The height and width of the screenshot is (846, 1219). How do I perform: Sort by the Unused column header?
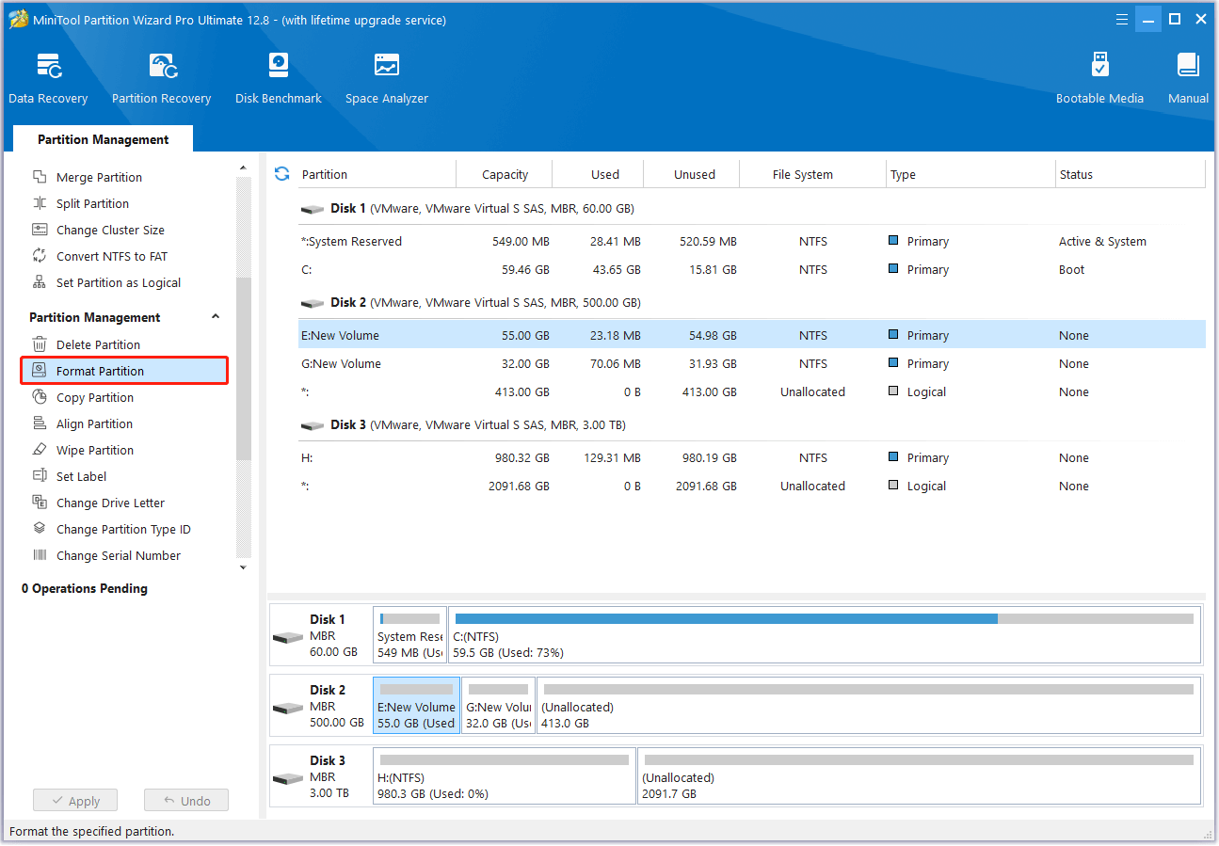click(x=692, y=174)
